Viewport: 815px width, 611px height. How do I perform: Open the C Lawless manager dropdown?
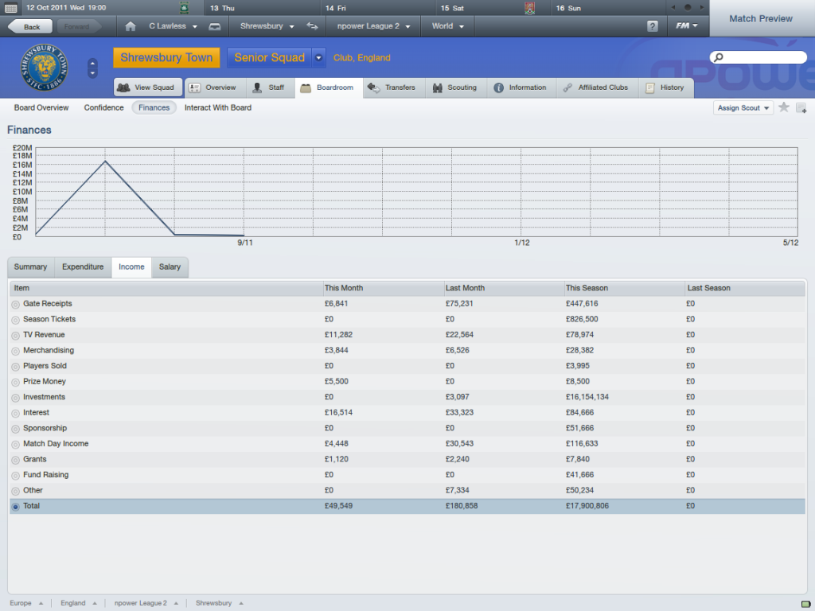173,26
